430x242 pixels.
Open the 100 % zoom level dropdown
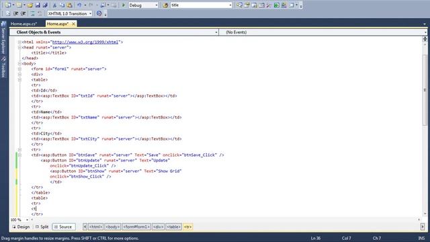point(27,220)
